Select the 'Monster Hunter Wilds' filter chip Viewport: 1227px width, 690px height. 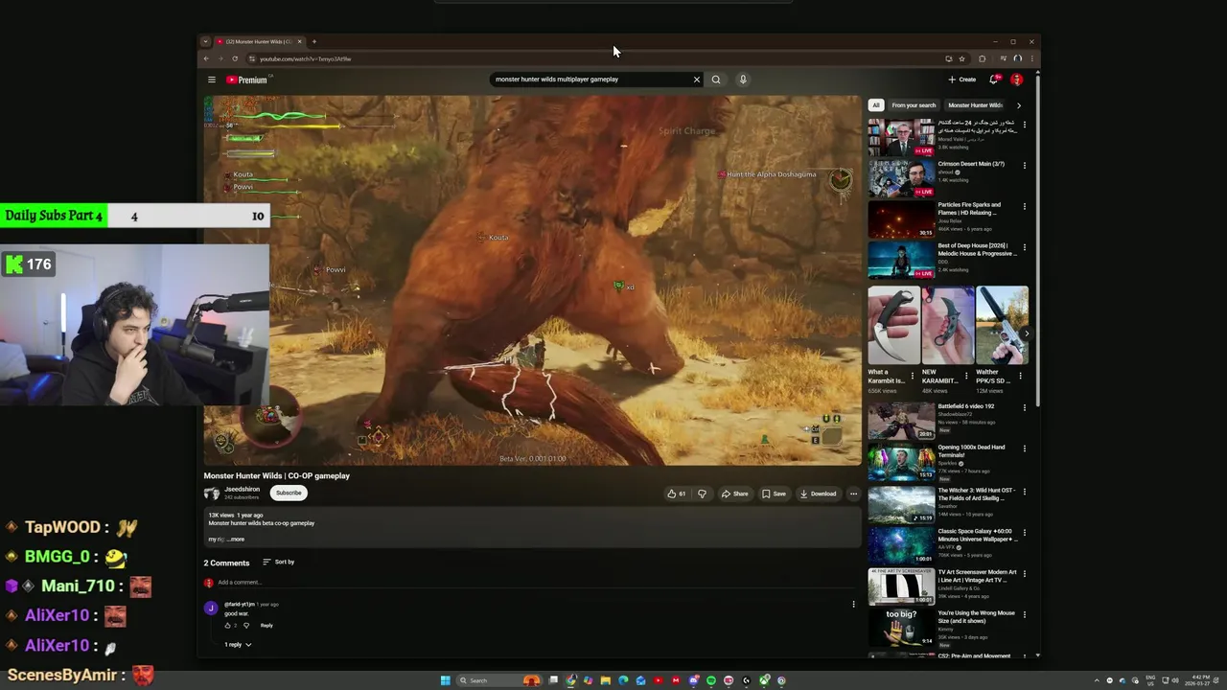point(975,105)
